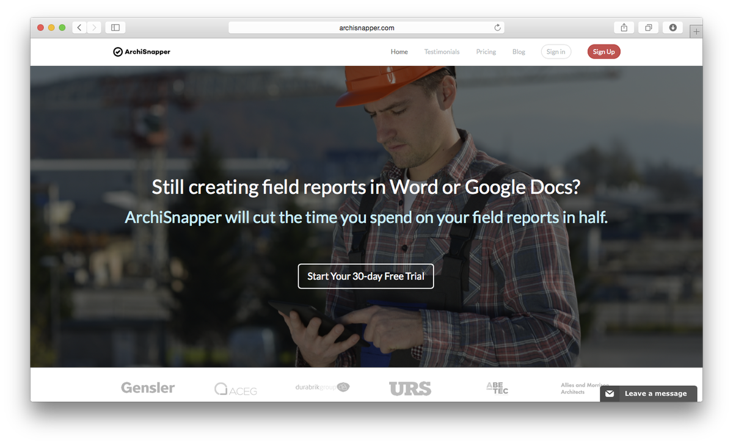The width and height of the screenshot is (733, 445).
Task: Open Leave a message chat widget
Action: 649,394
